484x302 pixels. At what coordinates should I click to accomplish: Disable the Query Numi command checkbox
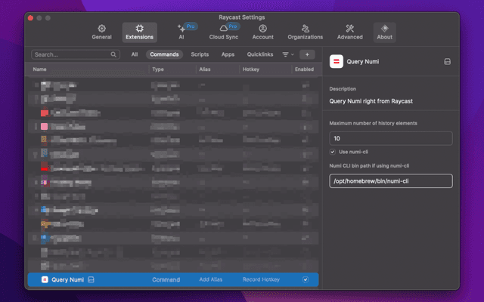coord(306,279)
